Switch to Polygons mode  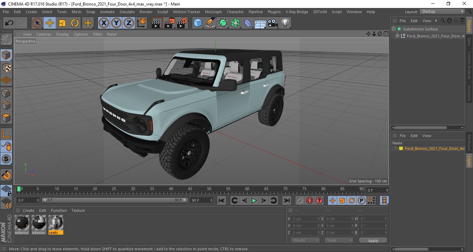(6, 118)
